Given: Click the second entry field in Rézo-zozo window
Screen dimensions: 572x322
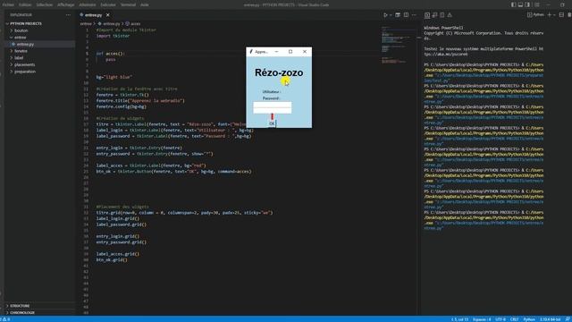Looking at the screenshot, I should coord(273,111).
